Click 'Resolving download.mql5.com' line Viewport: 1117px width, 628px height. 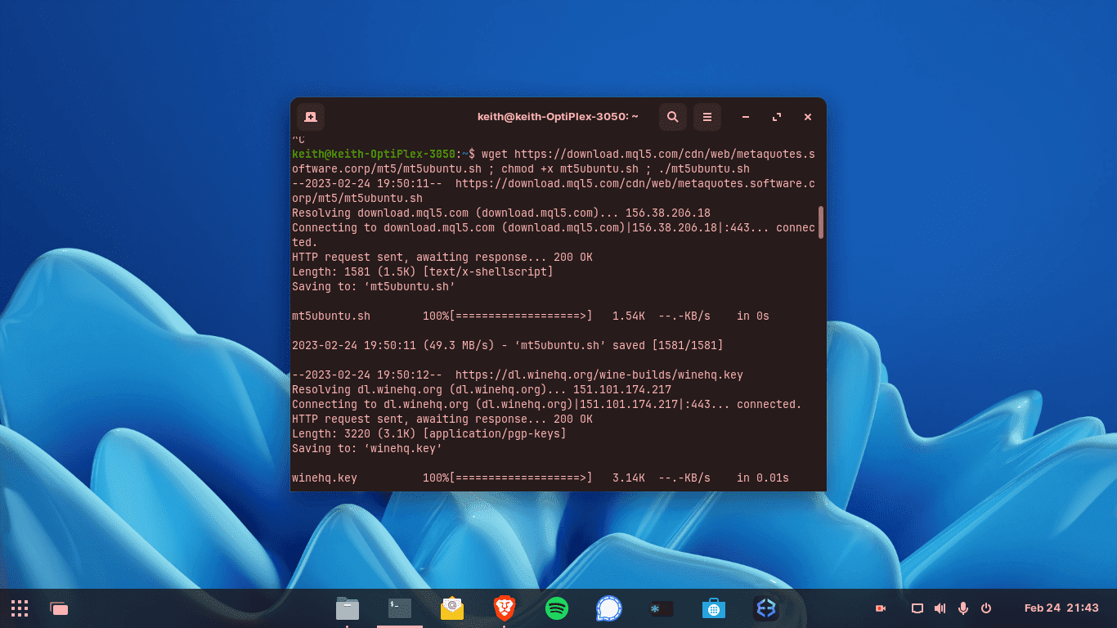tap(501, 213)
